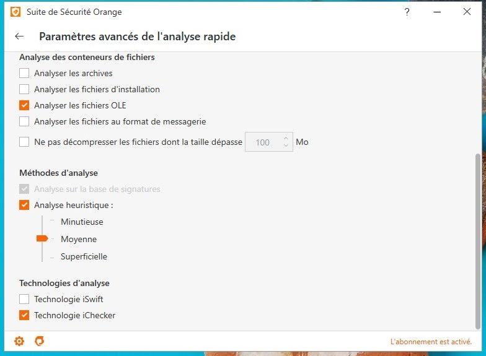Toggle Ne pas décompresser les fichiers checkbox
This screenshot has width=486, height=356.
coord(24,142)
